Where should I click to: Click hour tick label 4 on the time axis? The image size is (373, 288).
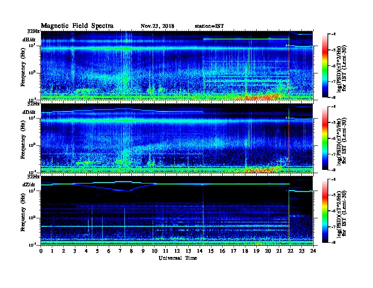(86, 251)
